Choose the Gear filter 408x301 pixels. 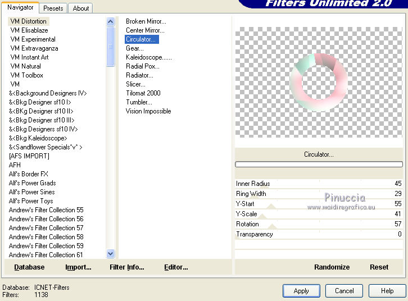coord(135,48)
